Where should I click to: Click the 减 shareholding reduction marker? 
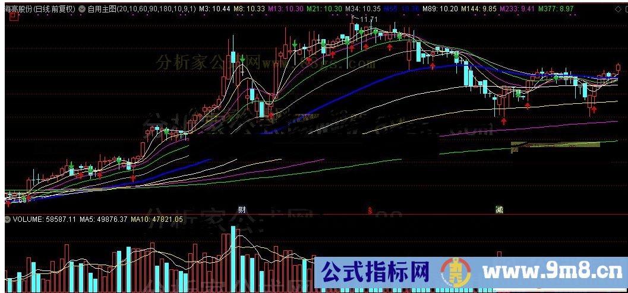tap(499, 209)
